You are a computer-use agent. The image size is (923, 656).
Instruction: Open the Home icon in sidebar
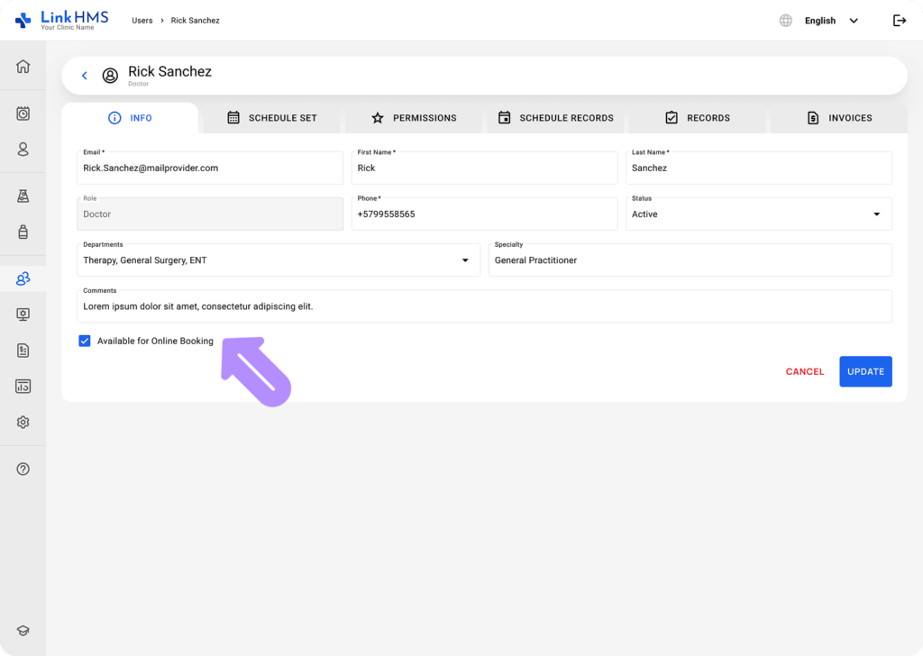point(23,66)
